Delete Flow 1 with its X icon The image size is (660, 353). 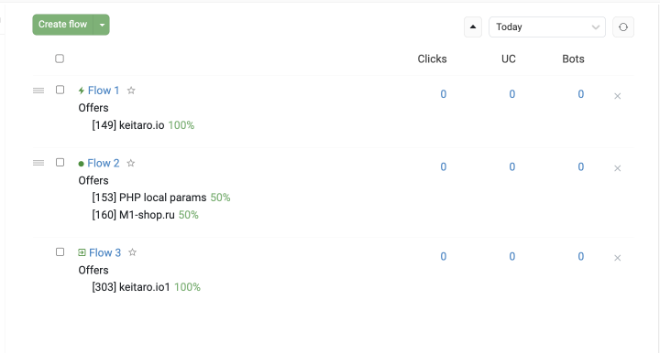click(x=618, y=96)
